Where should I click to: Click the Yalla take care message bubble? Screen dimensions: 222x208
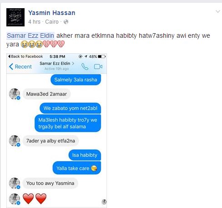click(77, 168)
